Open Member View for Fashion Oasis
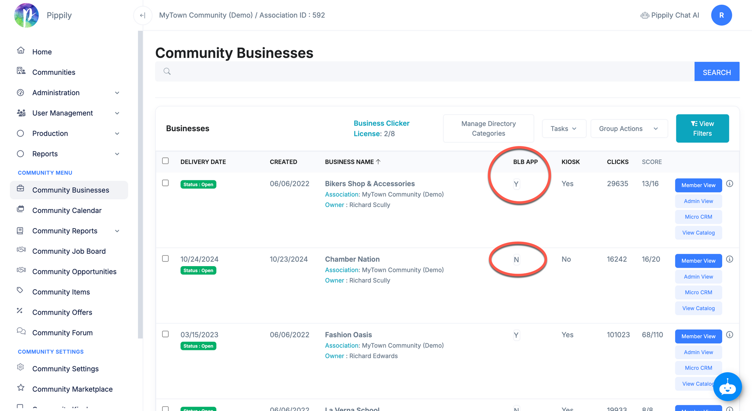This screenshot has height=411, width=752. 698,336
